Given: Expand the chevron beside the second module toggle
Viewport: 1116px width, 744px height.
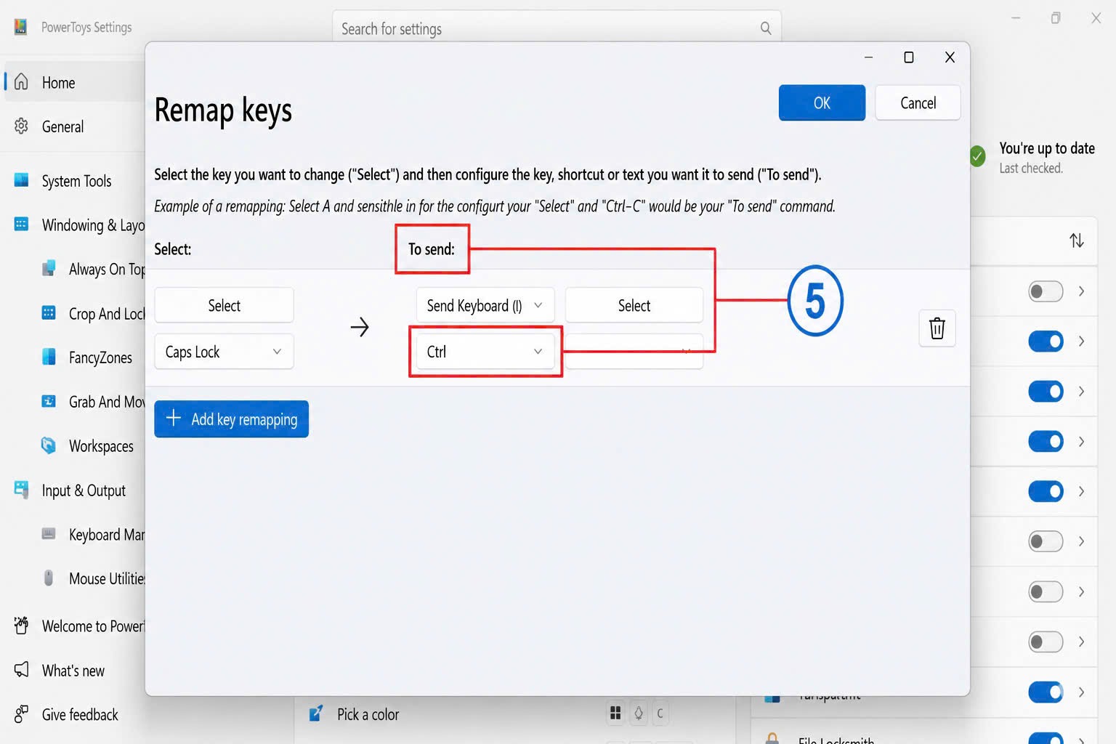Looking at the screenshot, I should point(1081,341).
